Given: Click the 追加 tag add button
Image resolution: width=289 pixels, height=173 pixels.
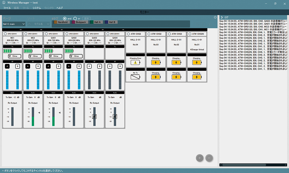Looking at the screenshot, I should [x=86, y=18].
